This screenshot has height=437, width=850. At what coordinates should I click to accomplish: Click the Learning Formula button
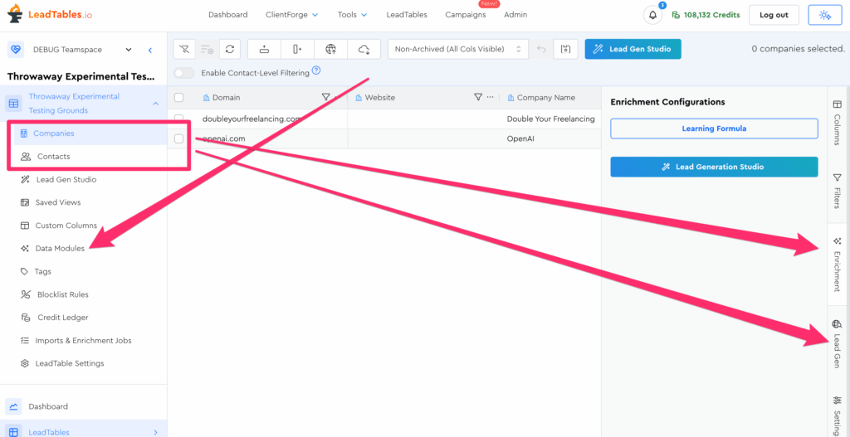[714, 129]
